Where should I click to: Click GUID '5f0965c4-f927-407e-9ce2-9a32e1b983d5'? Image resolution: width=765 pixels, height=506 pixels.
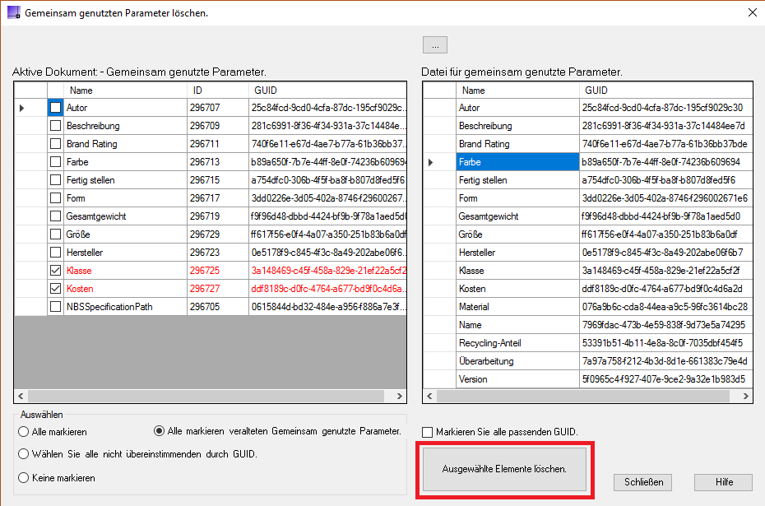666,378
